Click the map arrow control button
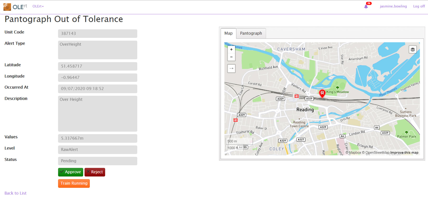This screenshot has width=428, height=201. tap(231, 68)
